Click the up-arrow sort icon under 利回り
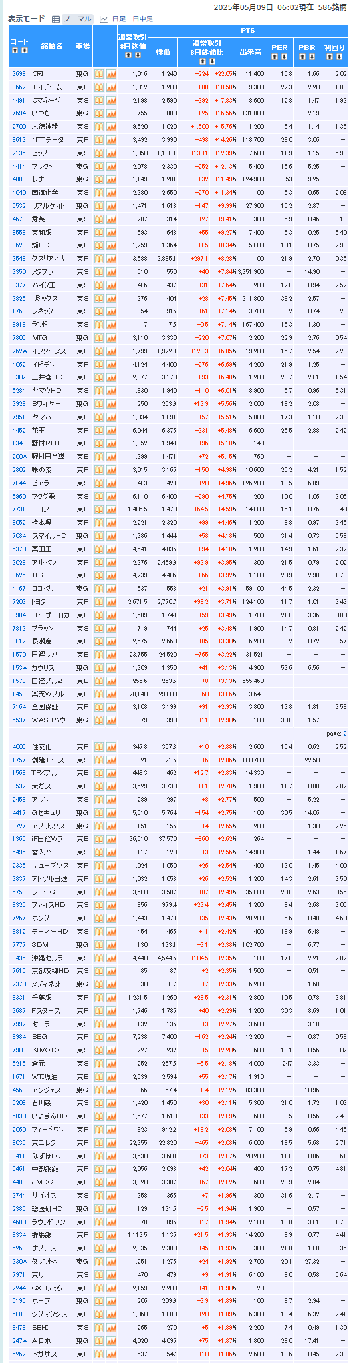Image resolution: width=349 pixels, height=1363 pixels. [x=330, y=57]
